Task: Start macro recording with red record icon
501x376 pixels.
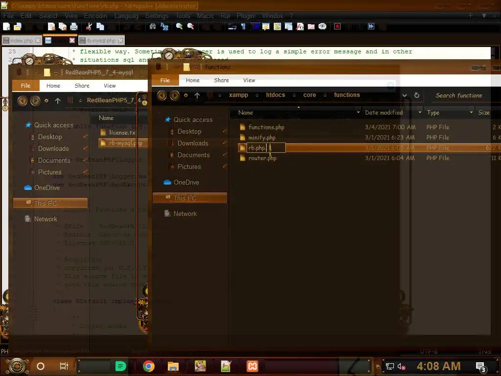Action: 338,26
